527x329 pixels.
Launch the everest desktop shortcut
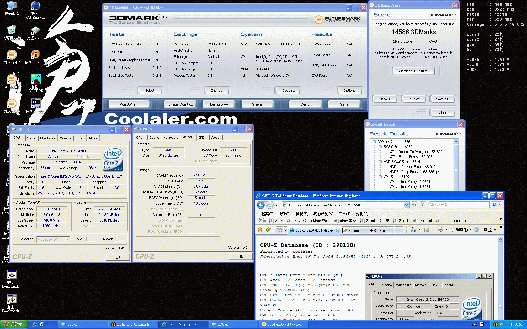click(35, 57)
